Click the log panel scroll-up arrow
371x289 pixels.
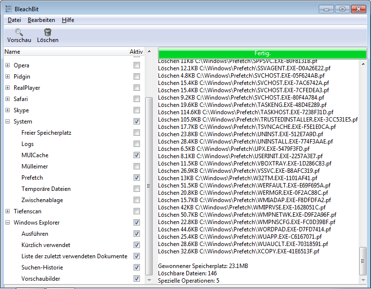(362, 63)
